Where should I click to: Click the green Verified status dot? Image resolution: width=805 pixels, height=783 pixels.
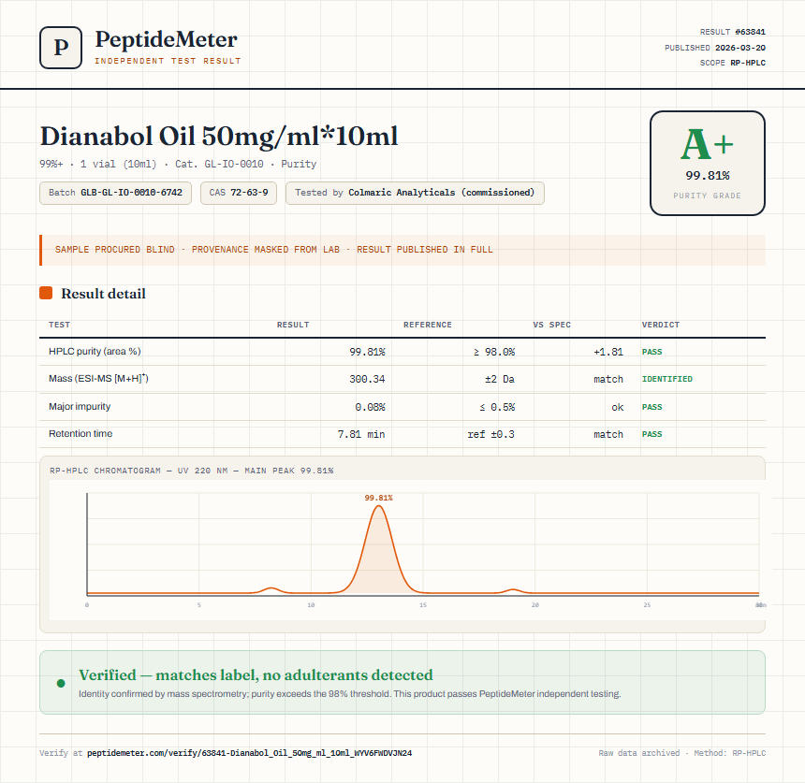[x=61, y=683]
